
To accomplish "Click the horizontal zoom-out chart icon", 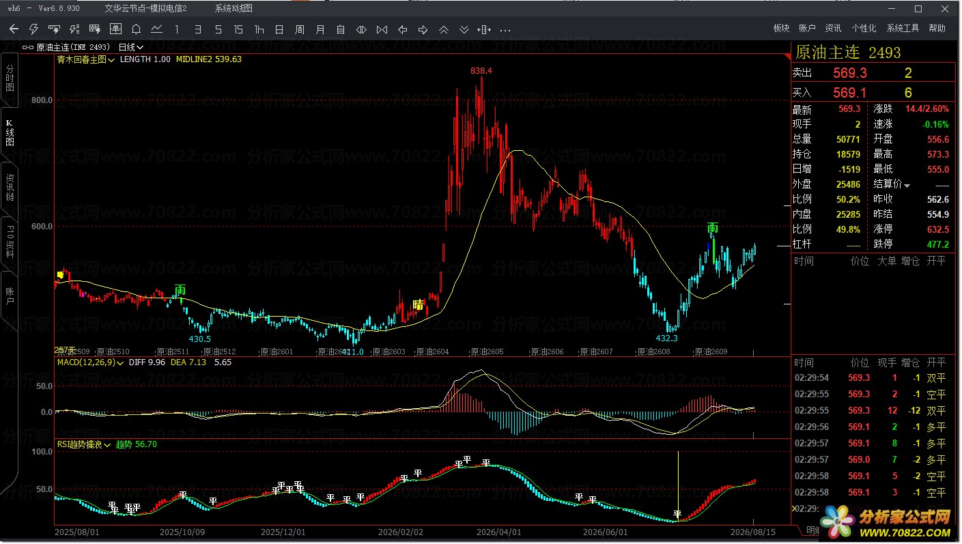I will (382, 29).
